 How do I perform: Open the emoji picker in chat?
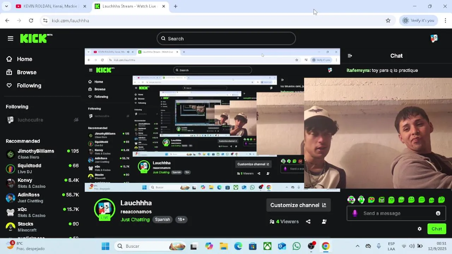[438, 213]
